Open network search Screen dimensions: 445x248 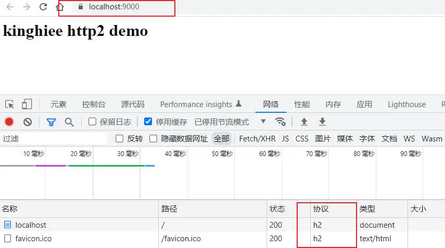69,122
